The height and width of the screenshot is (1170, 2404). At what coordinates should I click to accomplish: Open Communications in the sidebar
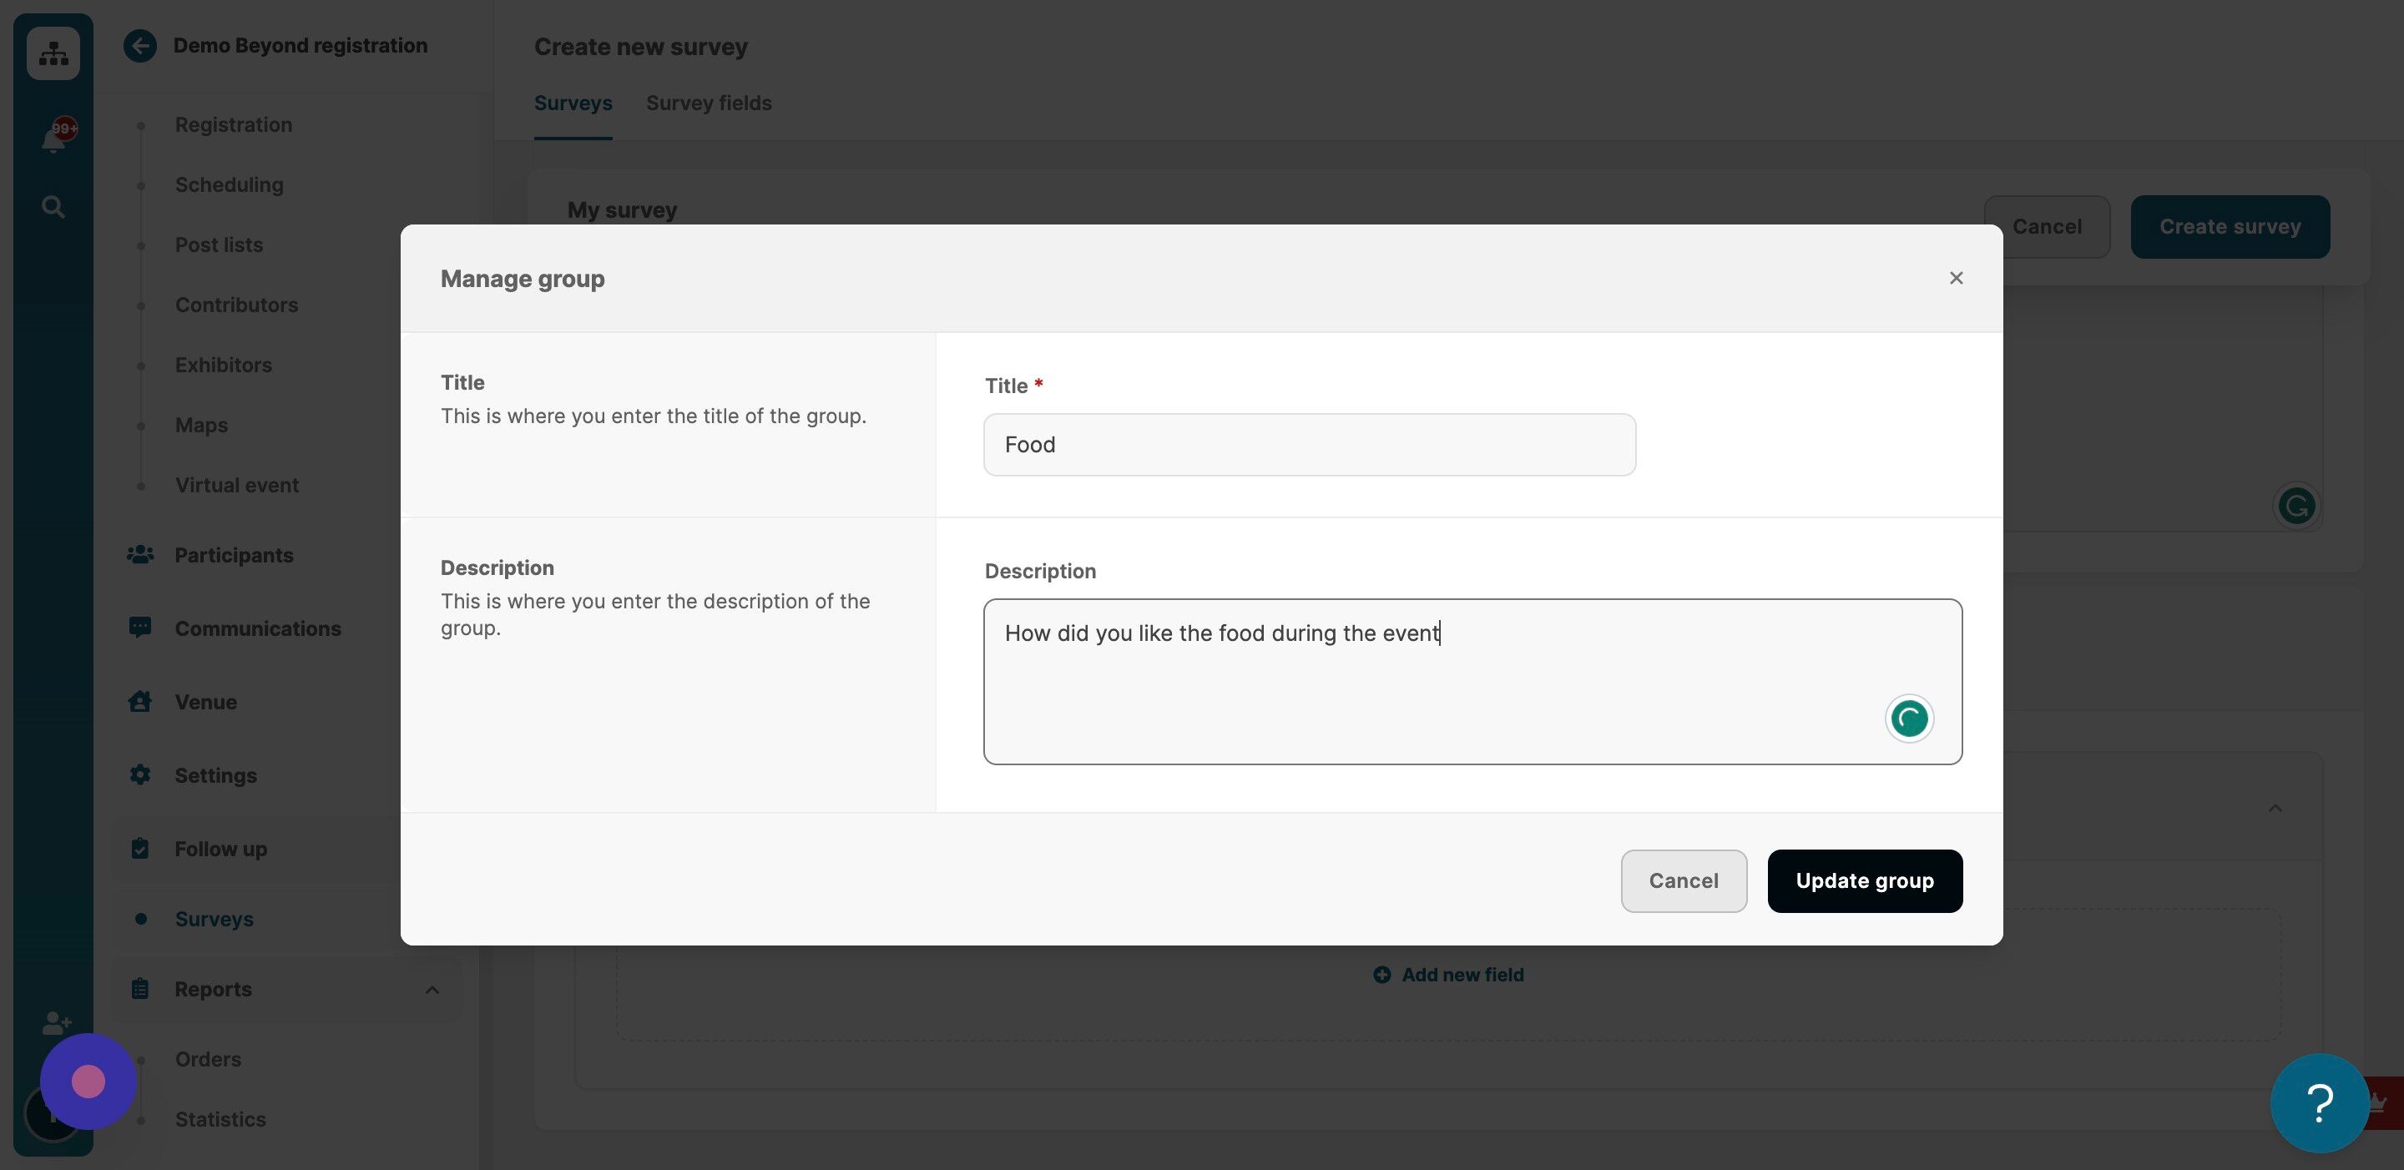tap(258, 629)
